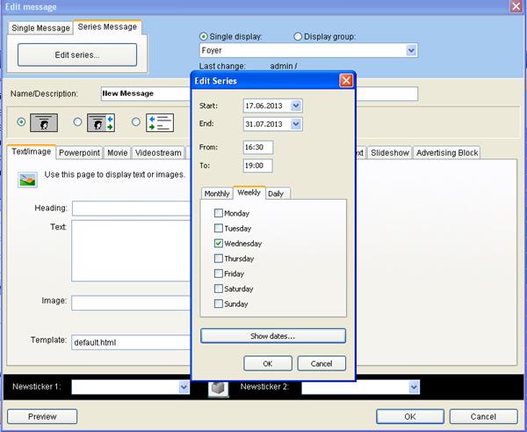Open the Single Message tab
The image size is (527, 432).
40,28
